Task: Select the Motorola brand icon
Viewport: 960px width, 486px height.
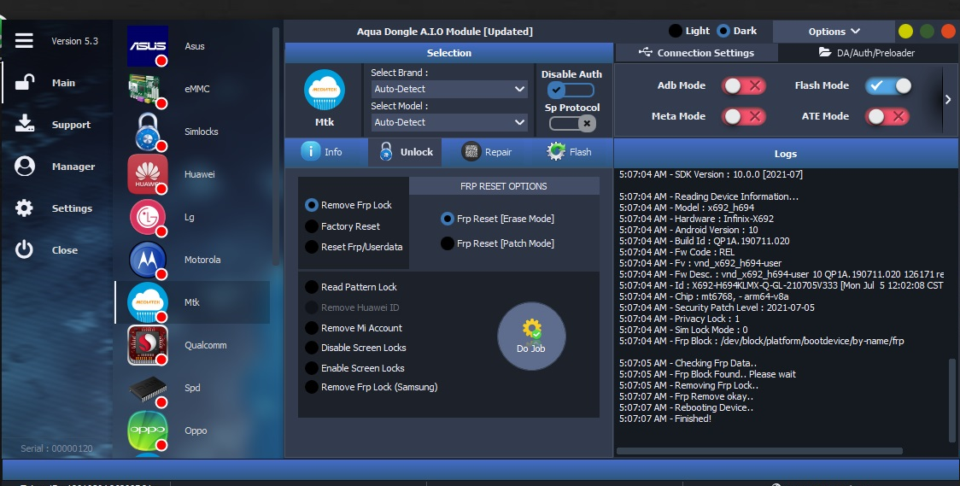Action: pyautogui.click(x=148, y=260)
